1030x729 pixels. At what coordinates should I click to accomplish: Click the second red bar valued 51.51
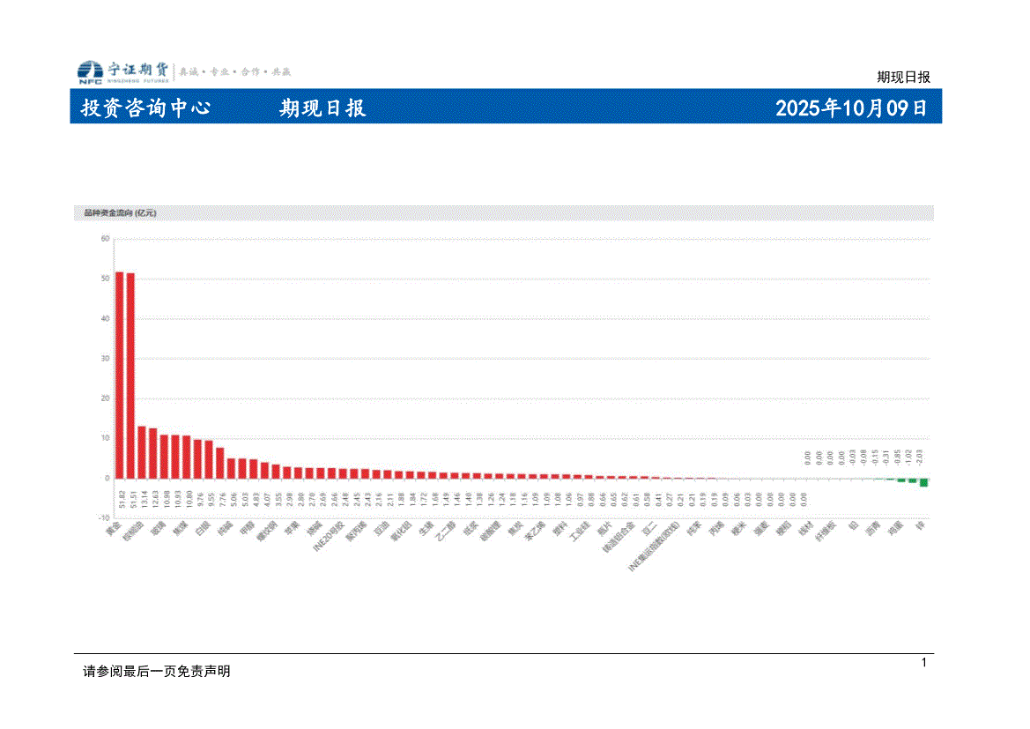pos(130,376)
